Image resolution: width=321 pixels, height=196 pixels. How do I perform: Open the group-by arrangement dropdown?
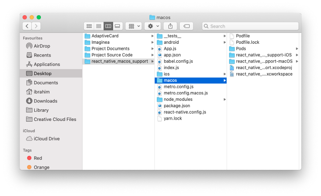click(134, 26)
